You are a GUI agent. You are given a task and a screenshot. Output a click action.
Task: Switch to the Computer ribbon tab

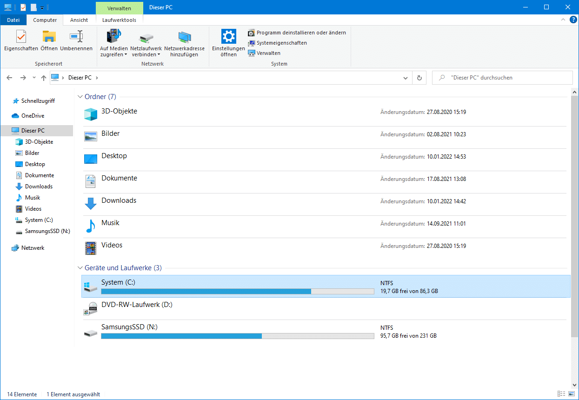(x=45, y=20)
